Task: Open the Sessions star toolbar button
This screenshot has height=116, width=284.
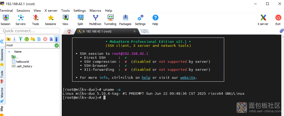Action: [x=50, y=20]
